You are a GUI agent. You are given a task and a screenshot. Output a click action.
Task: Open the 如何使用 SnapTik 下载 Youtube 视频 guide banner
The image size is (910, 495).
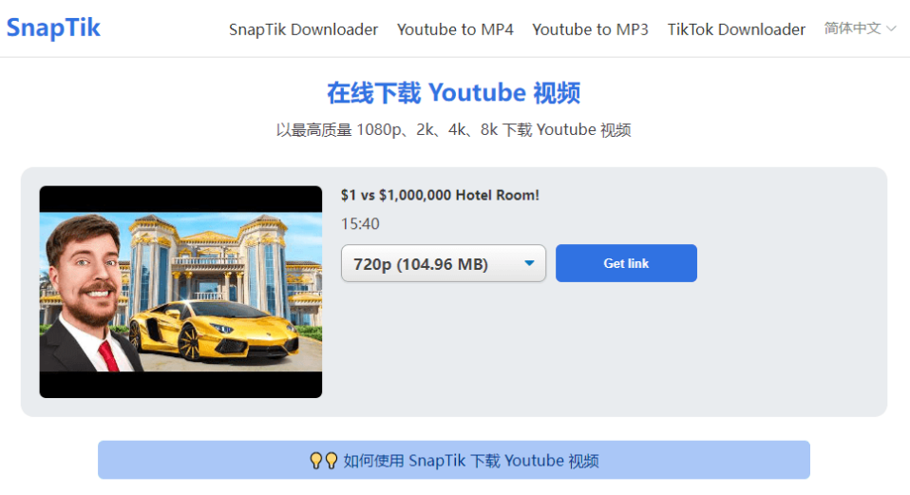(x=454, y=460)
